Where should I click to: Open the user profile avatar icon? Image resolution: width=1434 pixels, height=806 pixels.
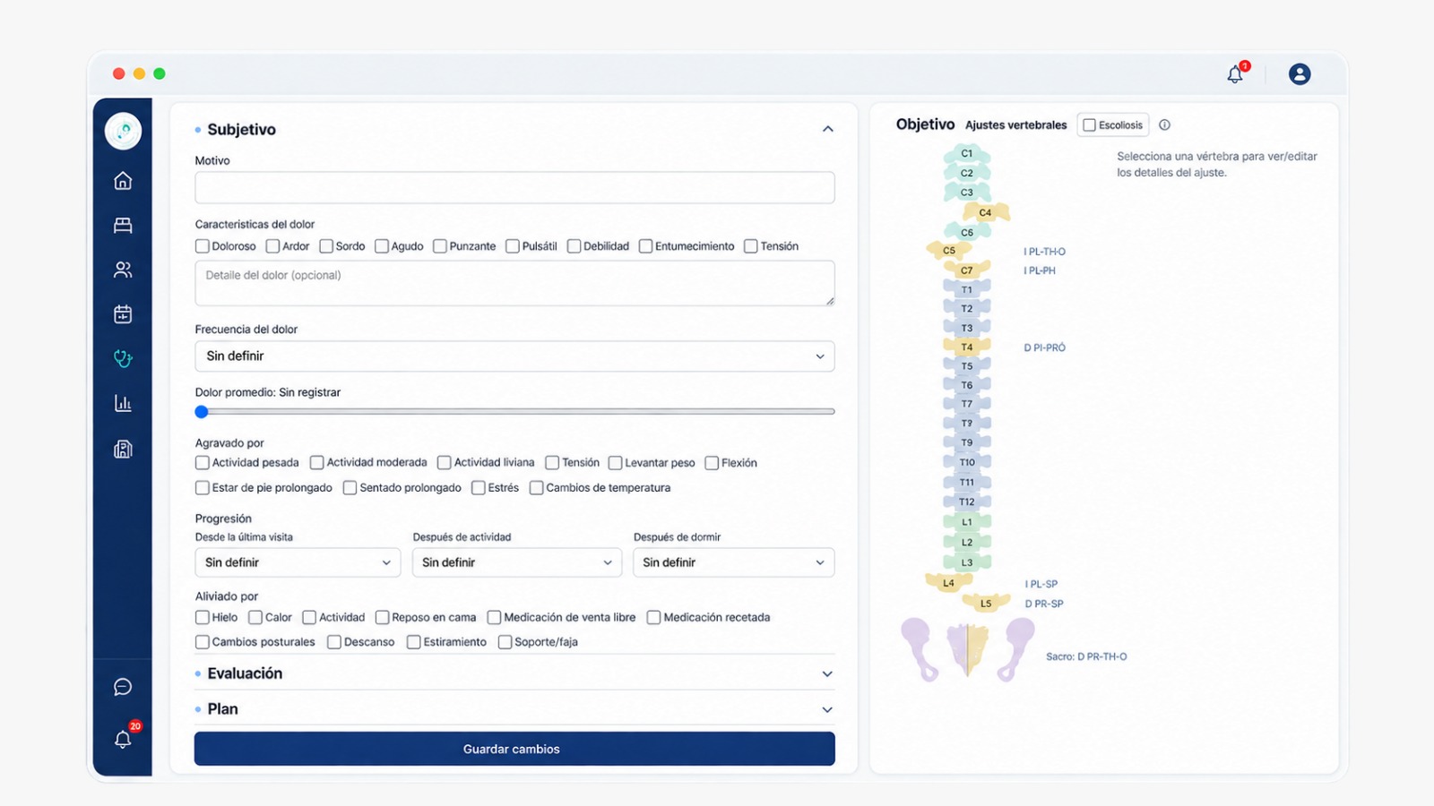[1300, 74]
